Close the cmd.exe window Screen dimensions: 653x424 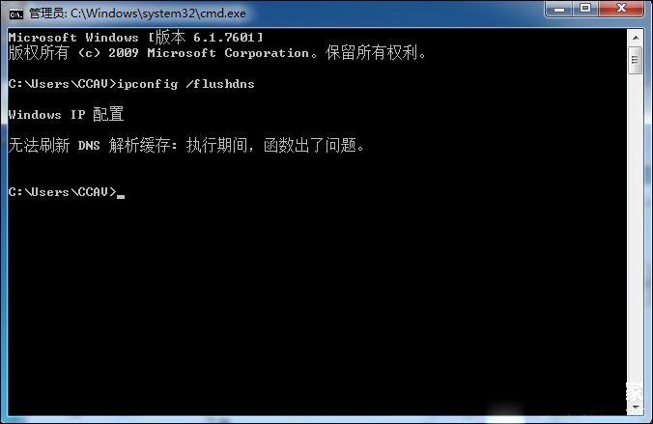pyautogui.click(x=621, y=9)
